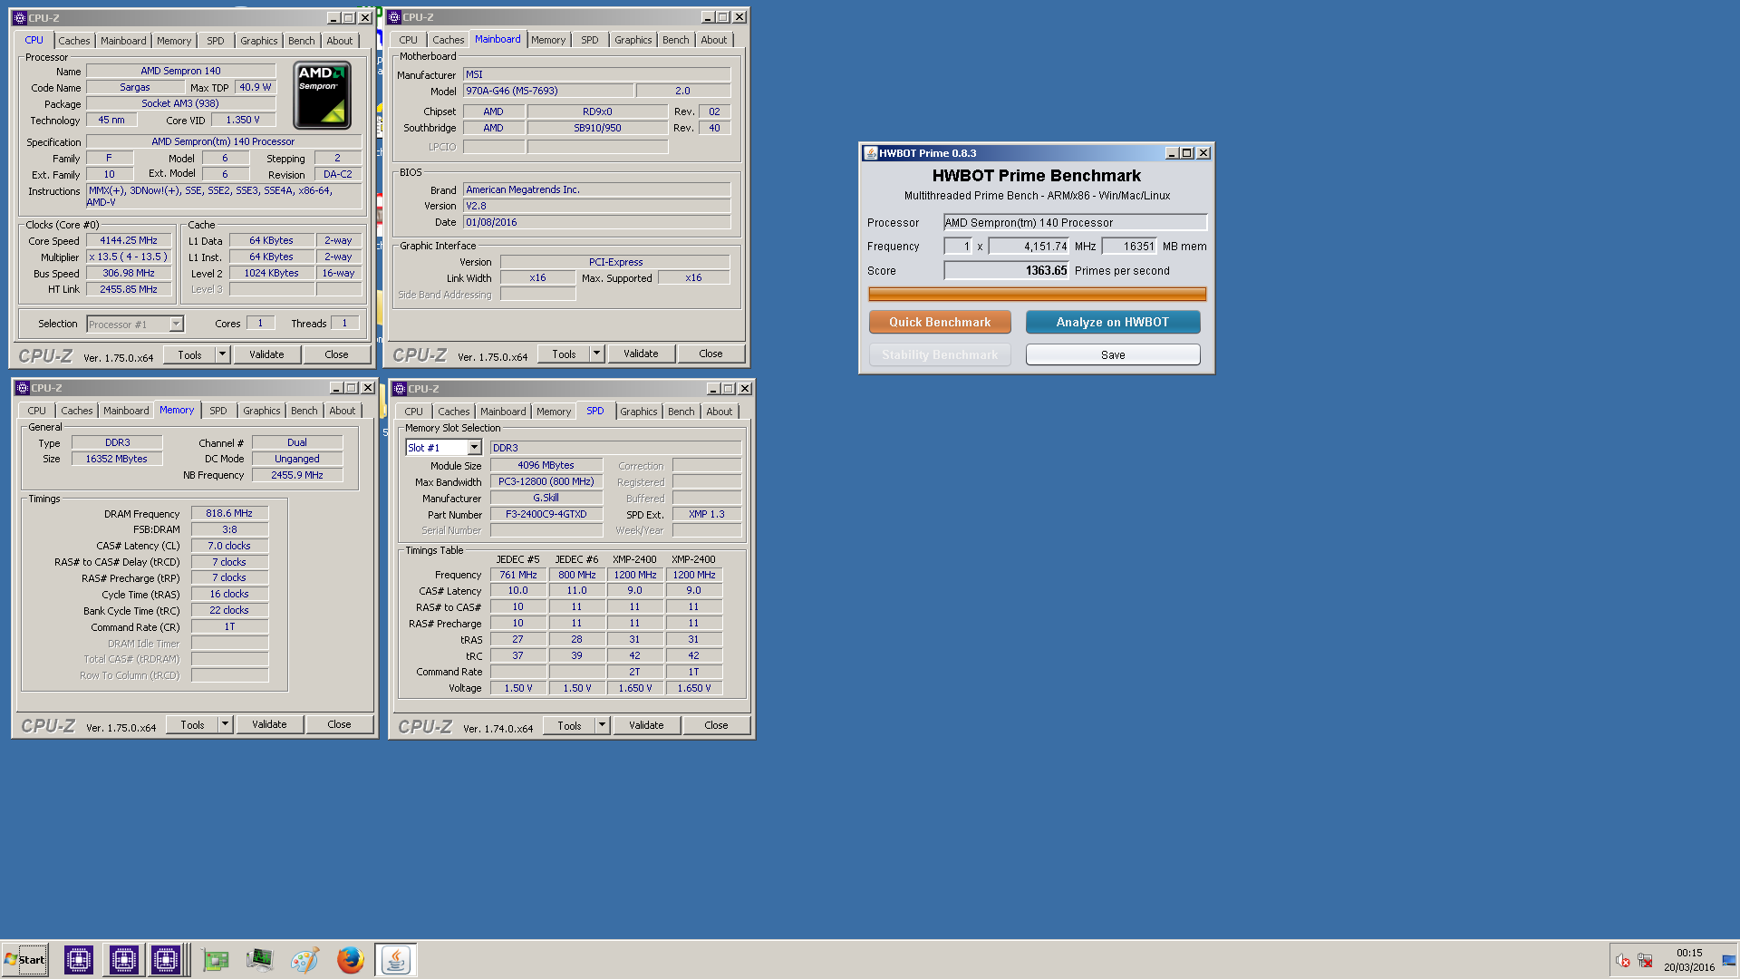Launch Paint from the taskbar
This screenshot has height=979, width=1740.
(304, 959)
